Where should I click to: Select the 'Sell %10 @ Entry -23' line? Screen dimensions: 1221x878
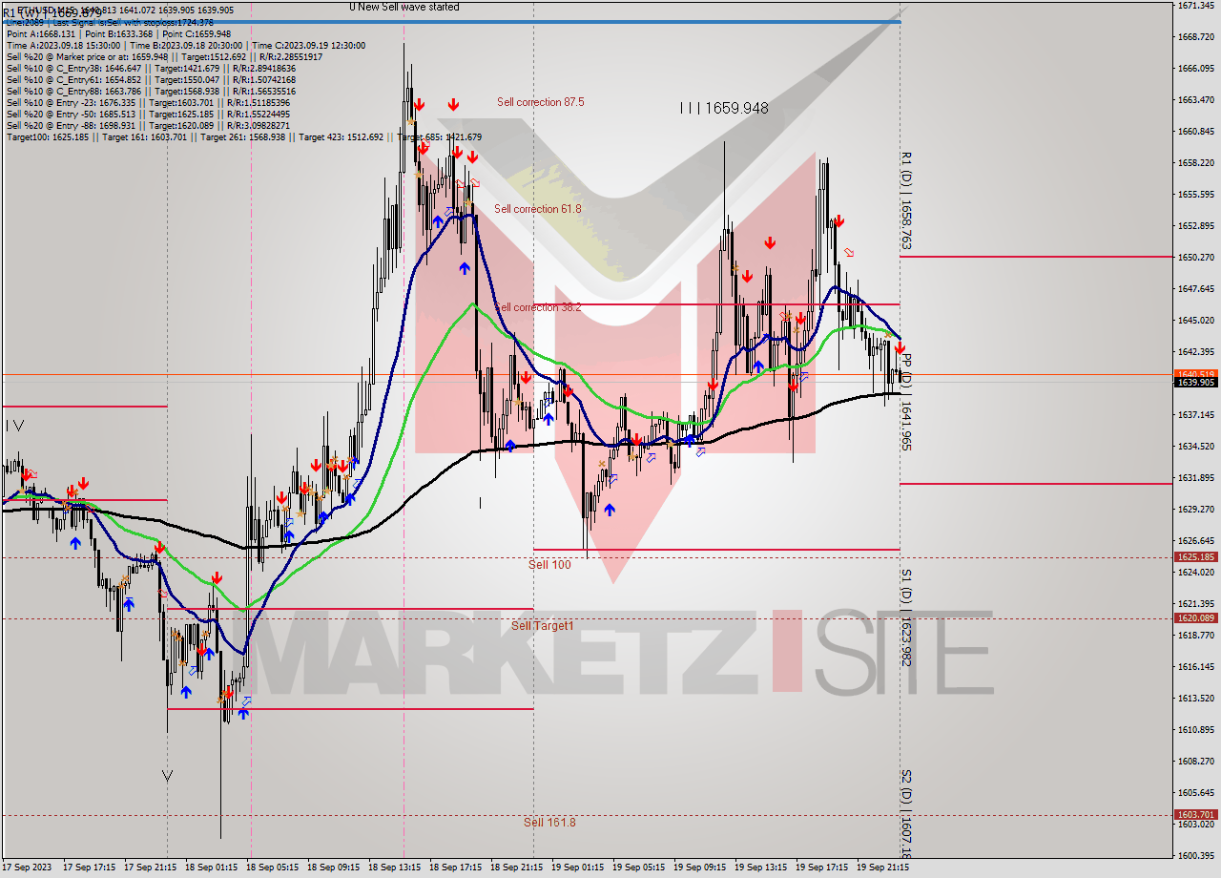149,102
